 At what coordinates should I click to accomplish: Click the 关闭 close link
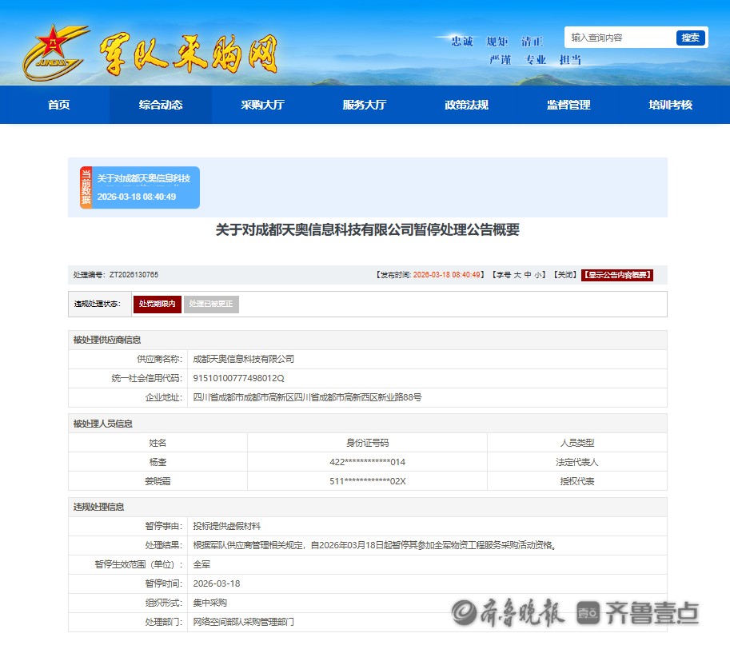point(566,275)
